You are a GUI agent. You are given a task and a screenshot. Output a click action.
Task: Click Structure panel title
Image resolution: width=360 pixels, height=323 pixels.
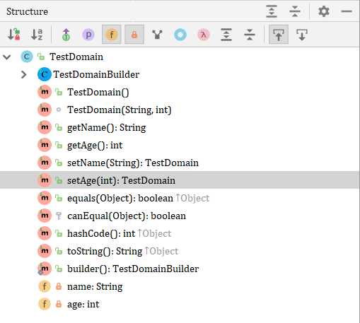click(27, 11)
